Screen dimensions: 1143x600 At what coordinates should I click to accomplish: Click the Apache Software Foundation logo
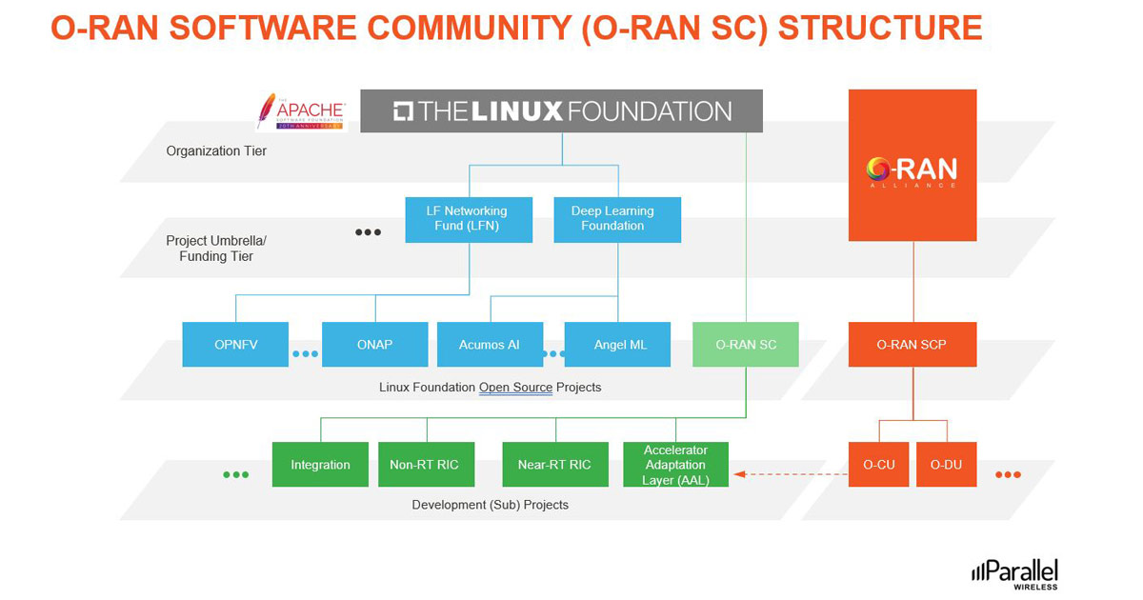(300, 110)
